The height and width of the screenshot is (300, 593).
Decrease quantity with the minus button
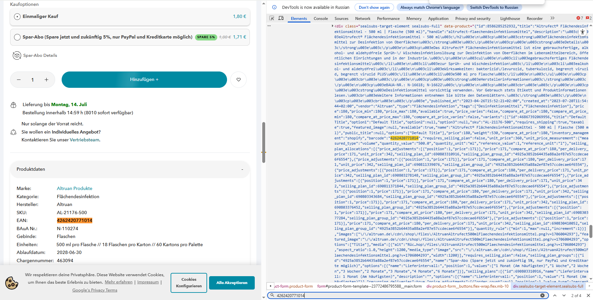19,80
